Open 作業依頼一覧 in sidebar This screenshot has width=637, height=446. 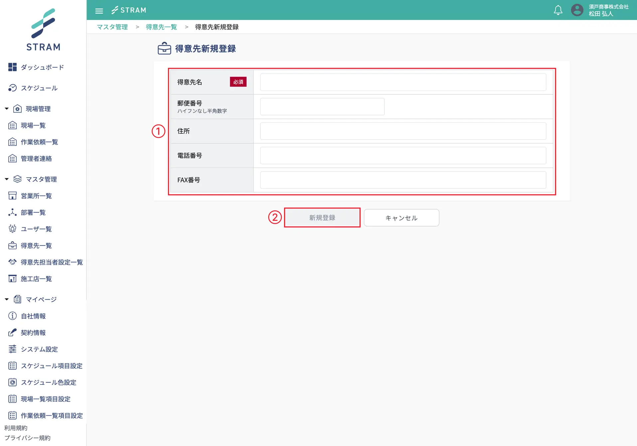tap(39, 142)
